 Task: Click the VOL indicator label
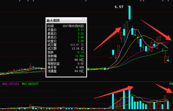[171, 84]
